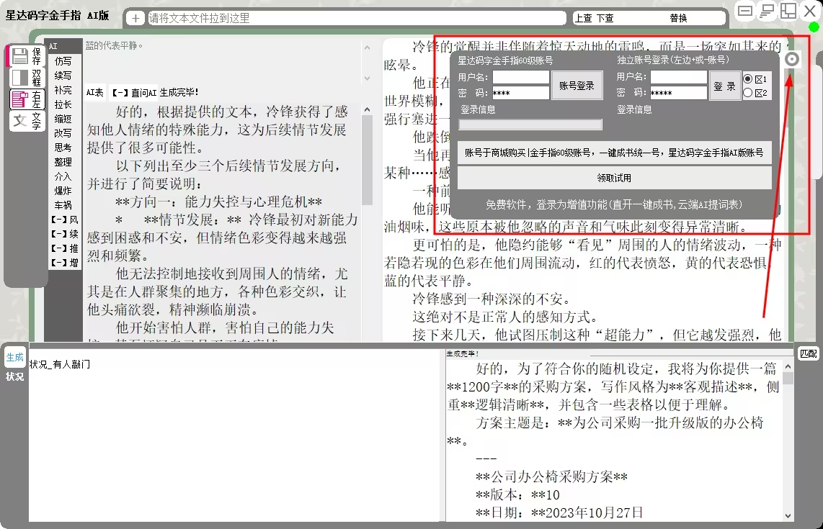This screenshot has height=529, width=823.
Task: Expand the 【-】续 entry
Action: (x=65, y=234)
